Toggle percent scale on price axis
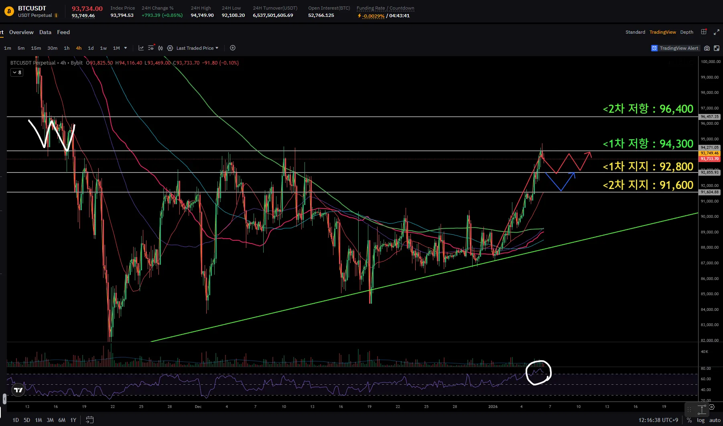This screenshot has width=723, height=426. 689,420
